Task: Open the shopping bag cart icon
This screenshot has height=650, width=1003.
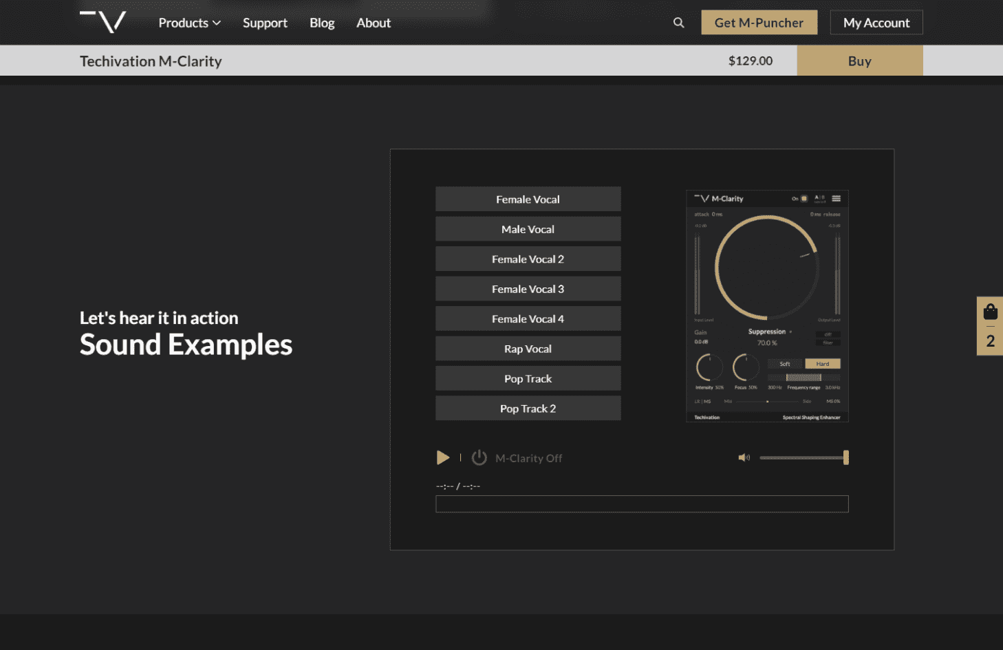Action: (990, 312)
